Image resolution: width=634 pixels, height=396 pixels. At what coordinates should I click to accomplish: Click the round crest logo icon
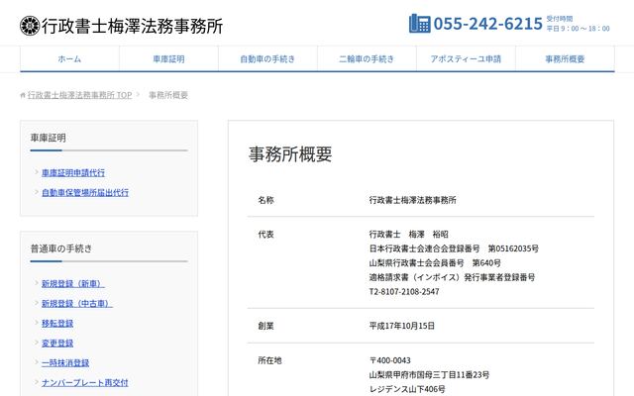pyautogui.click(x=30, y=26)
